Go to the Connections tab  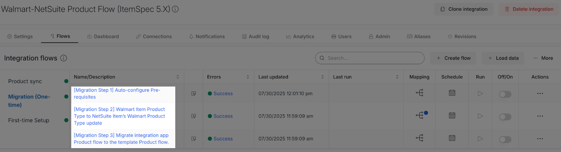154,37
